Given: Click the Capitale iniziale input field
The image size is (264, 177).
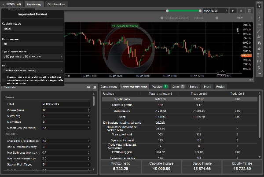Looking at the screenshot, I should coord(32,29).
